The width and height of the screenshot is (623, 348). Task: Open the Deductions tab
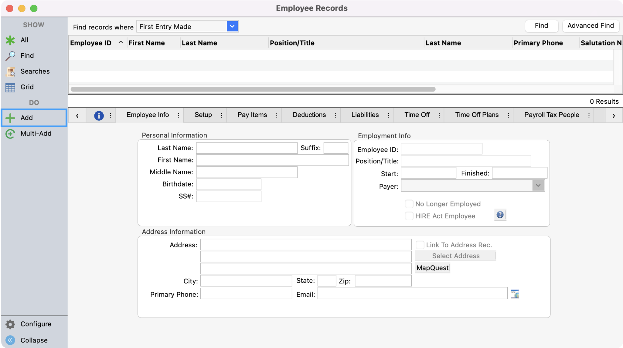click(x=309, y=115)
